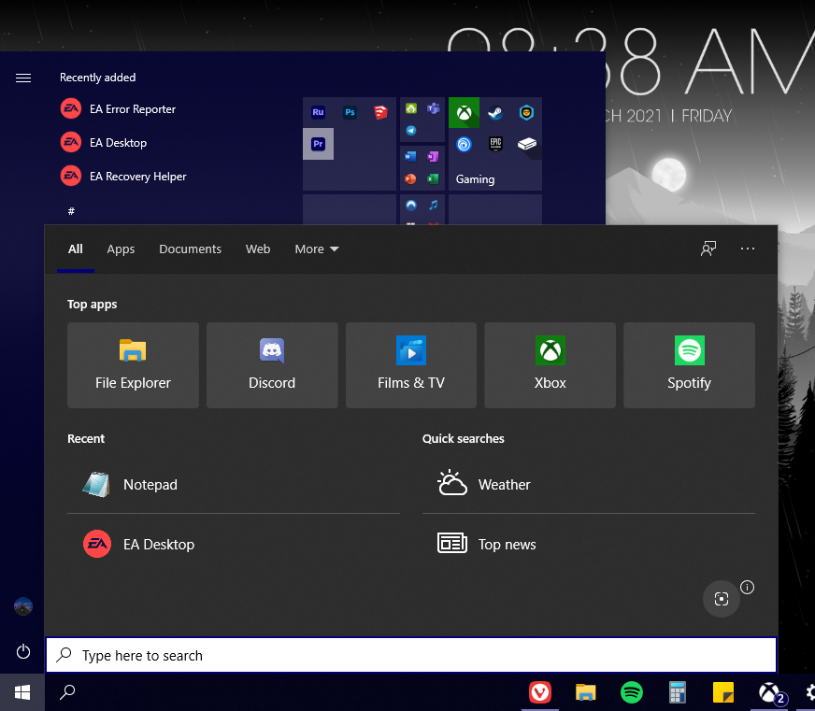
Task: Click the Word icon in Office folder tile
Action: point(411,156)
